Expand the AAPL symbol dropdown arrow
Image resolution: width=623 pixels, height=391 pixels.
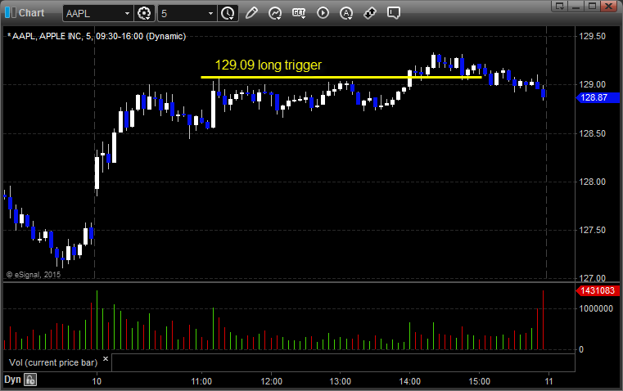coord(127,13)
